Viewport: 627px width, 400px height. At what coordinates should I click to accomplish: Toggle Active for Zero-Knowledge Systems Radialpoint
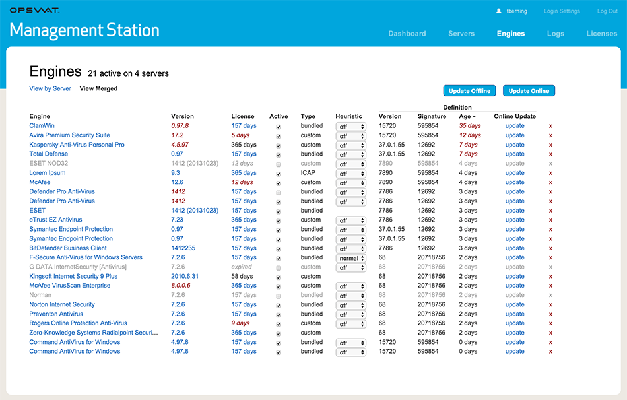tap(279, 333)
